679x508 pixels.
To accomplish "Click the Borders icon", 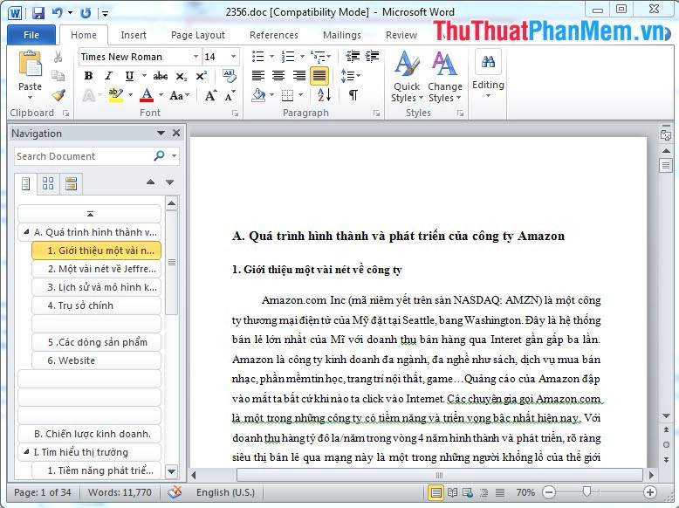I will coord(287,95).
